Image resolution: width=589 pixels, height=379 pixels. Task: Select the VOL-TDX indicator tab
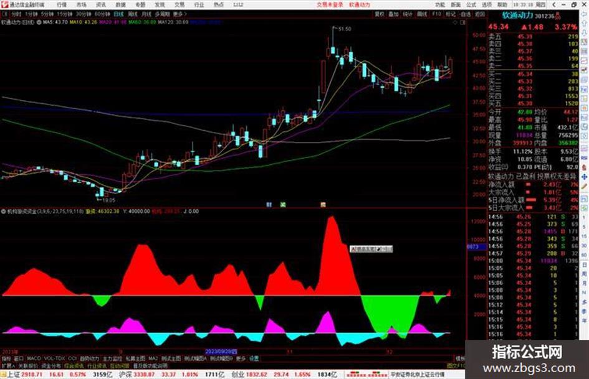click(x=54, y=358)
